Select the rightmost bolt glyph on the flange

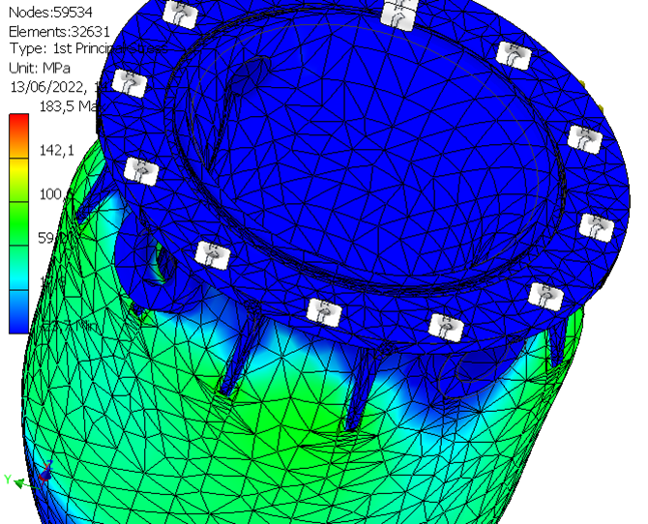(597, 225)
